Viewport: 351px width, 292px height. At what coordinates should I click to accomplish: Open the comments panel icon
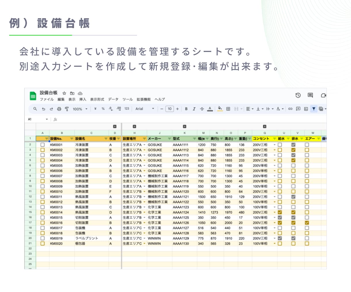(310, 95)
